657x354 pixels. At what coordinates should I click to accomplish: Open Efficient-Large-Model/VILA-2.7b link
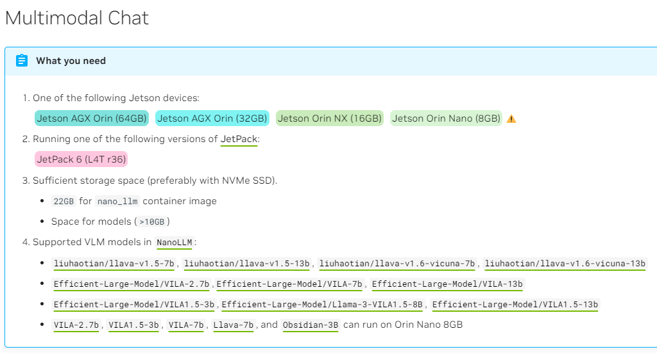(x=131, y=284)
